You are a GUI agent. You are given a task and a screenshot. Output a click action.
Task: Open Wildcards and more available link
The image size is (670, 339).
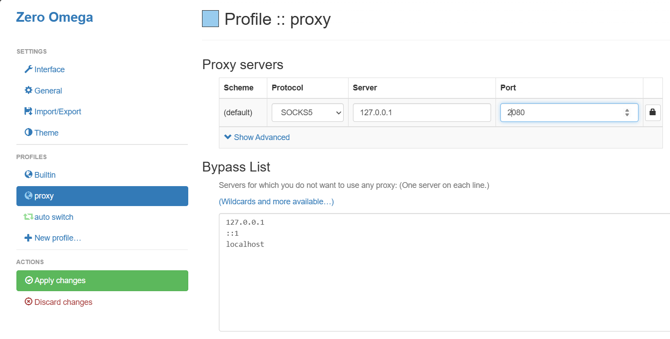[x=276, y=202]
